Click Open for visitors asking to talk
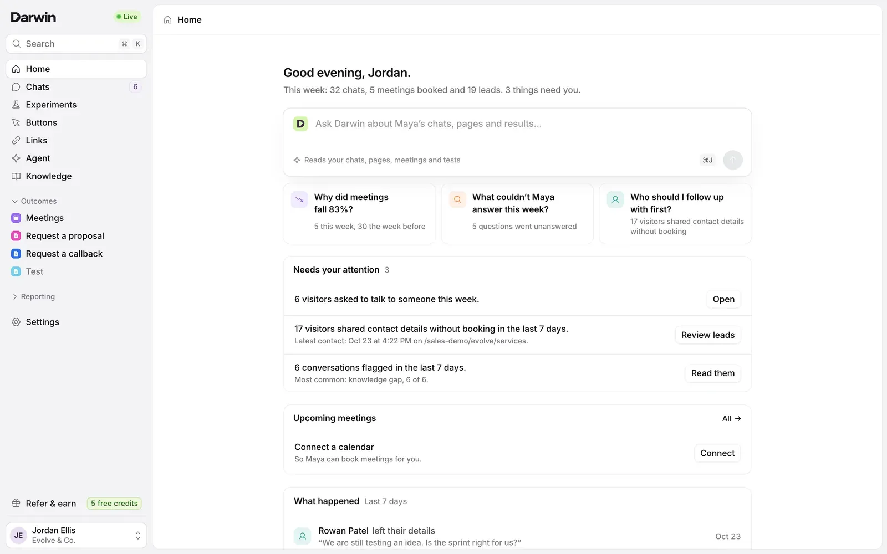887x554 pixels. point(723,299)
